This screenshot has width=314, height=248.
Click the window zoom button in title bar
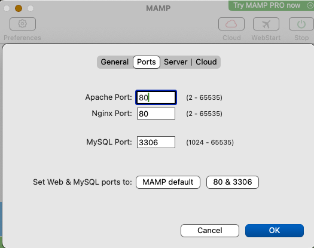pos(31,8)
